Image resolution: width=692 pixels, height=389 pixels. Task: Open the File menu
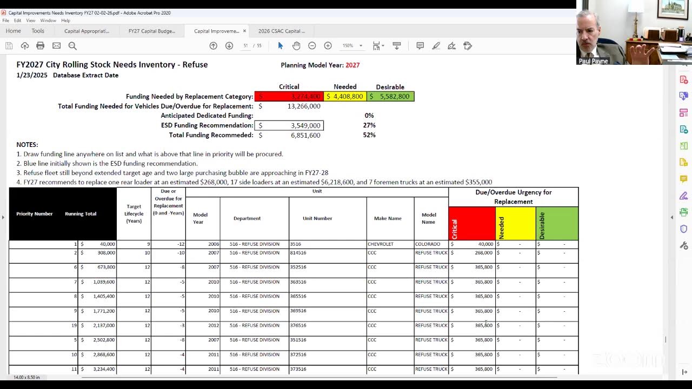click(x=5, y=21)
